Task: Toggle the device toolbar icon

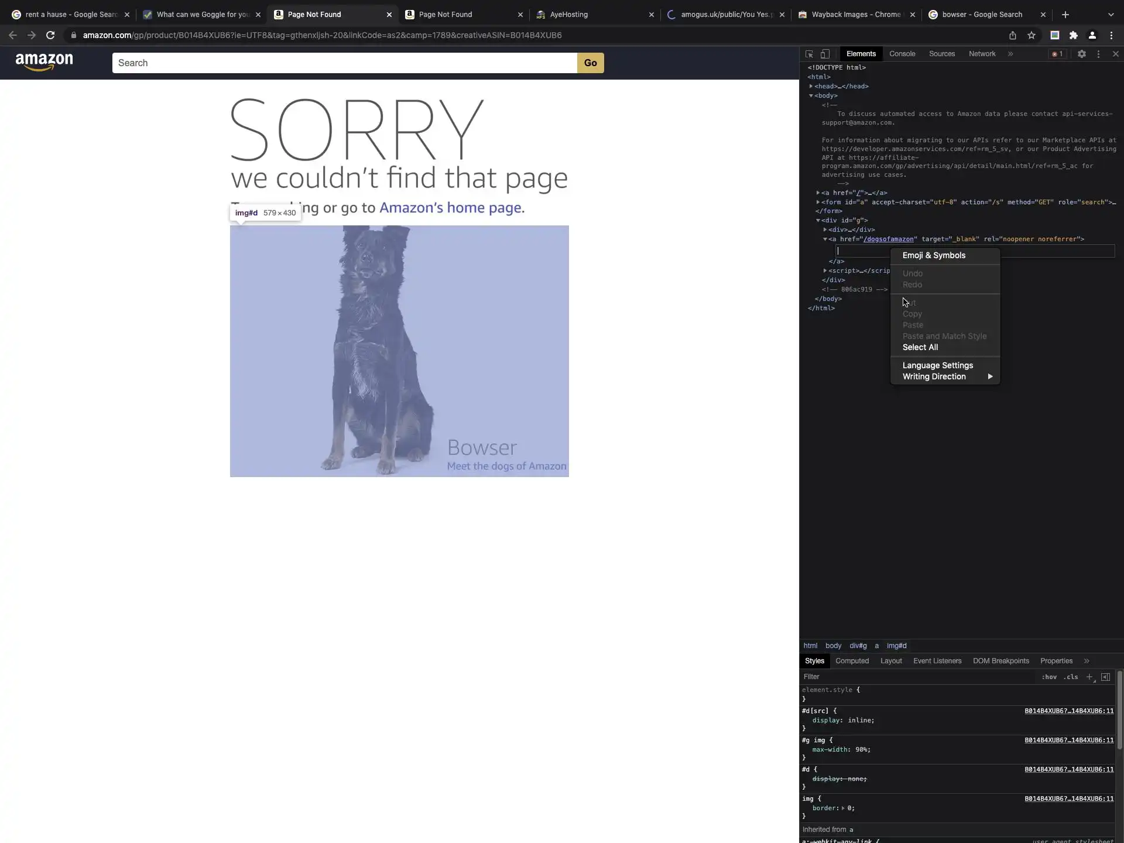Action: click(825, 54)
